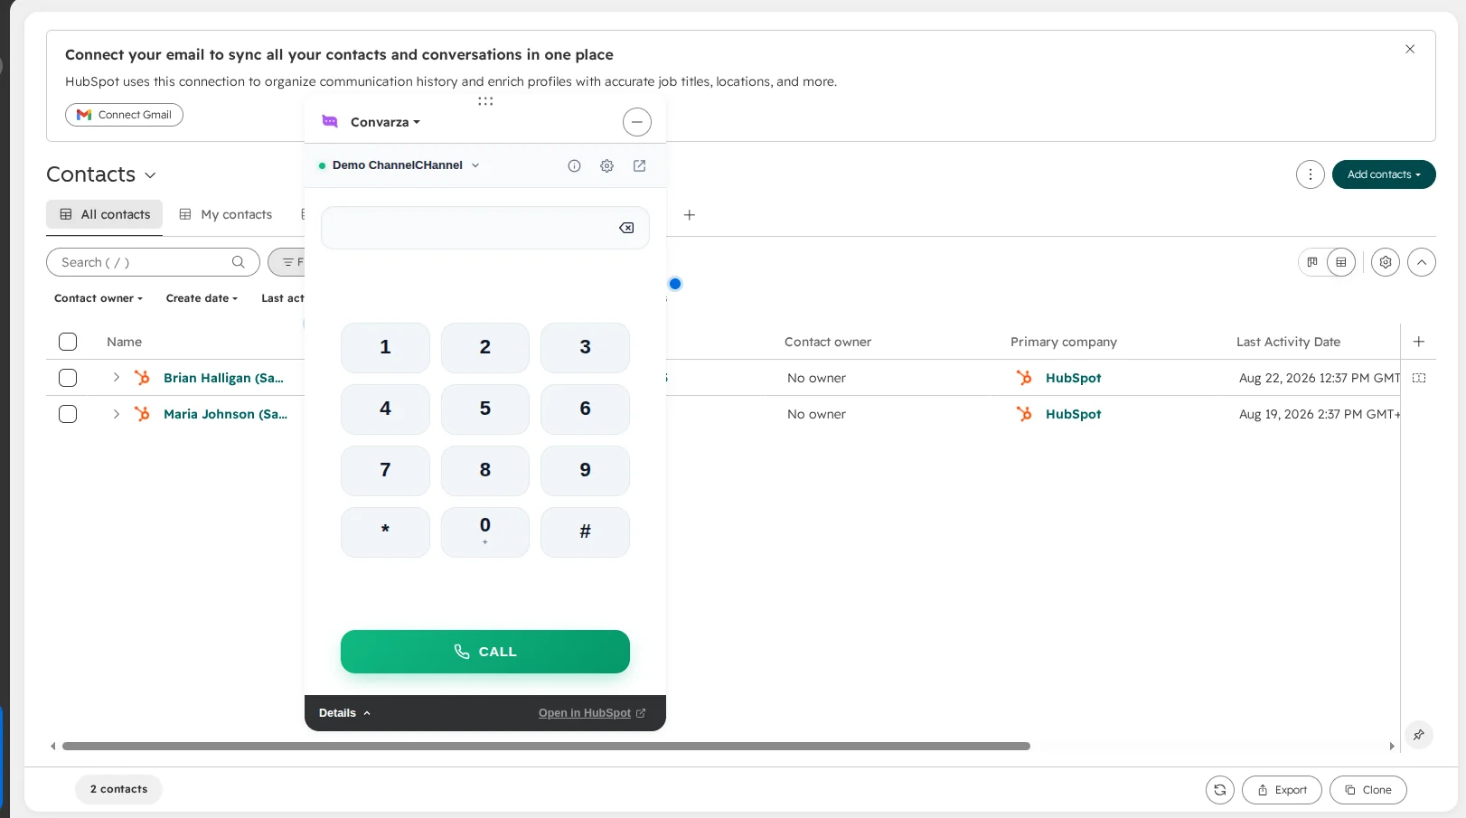
Task: Tick the checkbox for Brian Halligan
Action: 68,378
